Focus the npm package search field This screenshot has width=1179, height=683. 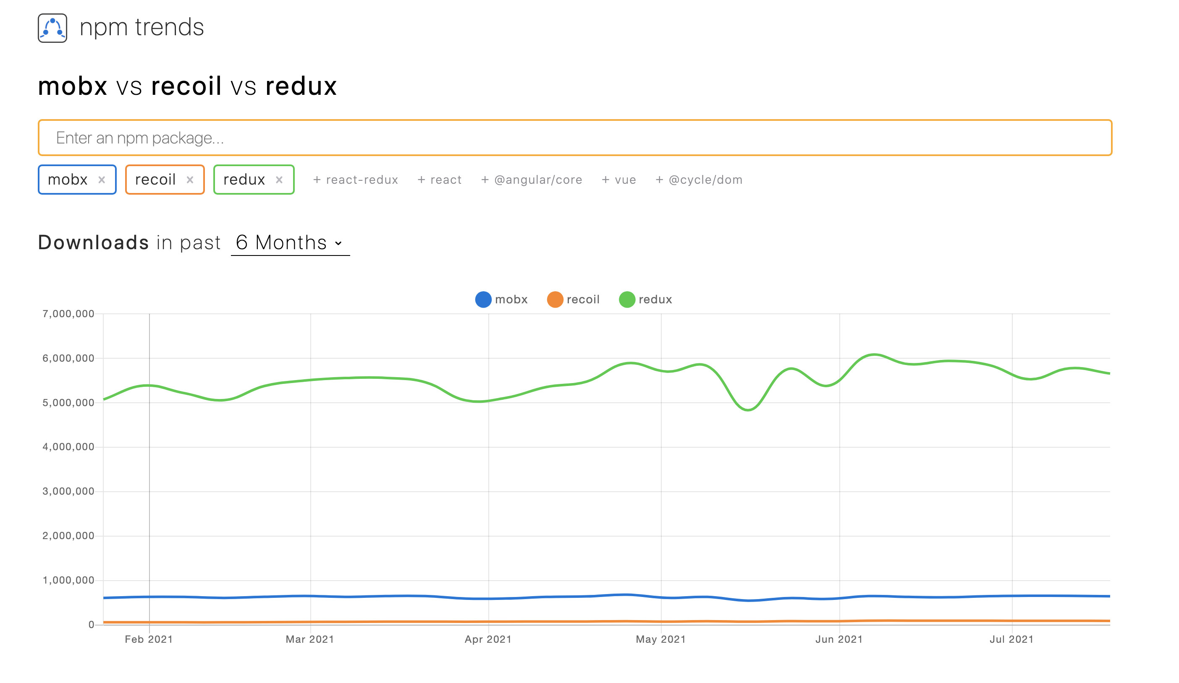pos(574,138)
